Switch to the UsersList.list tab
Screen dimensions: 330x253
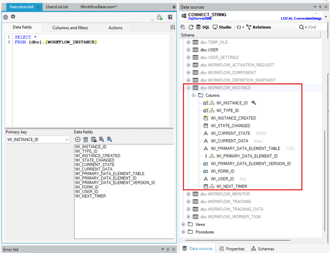[x=57, y=7]
